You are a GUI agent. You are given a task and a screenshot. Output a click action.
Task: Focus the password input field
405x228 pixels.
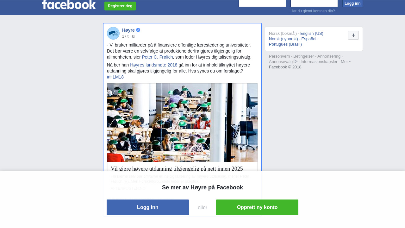314,3
